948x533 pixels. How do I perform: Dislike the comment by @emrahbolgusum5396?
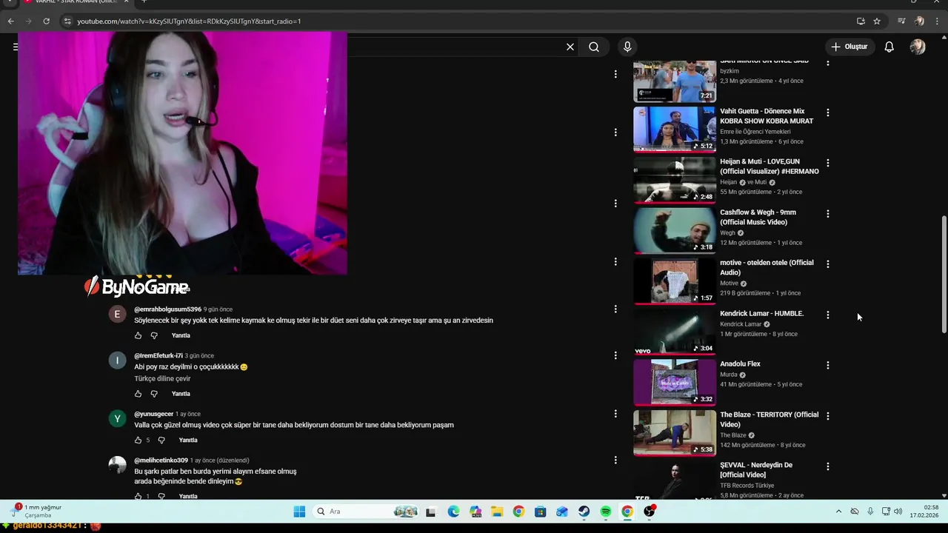click(x=154, y=335)
